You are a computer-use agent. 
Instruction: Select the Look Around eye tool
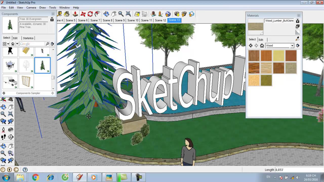coord(11,130)
